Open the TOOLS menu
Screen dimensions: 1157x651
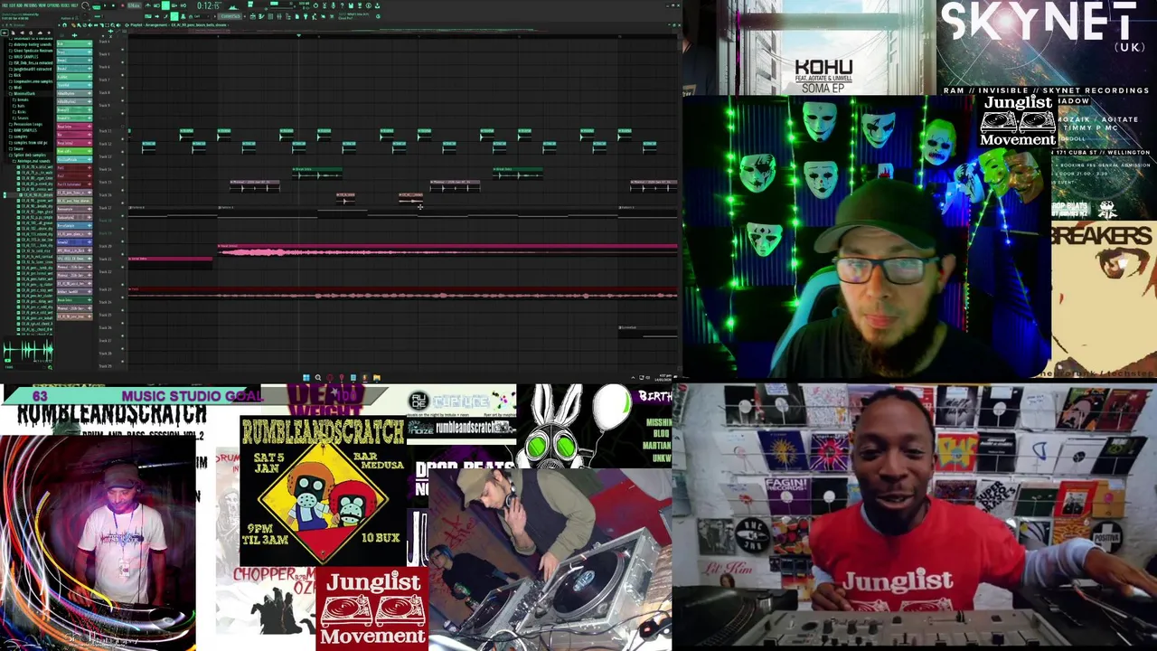click(x=64, y=5)
